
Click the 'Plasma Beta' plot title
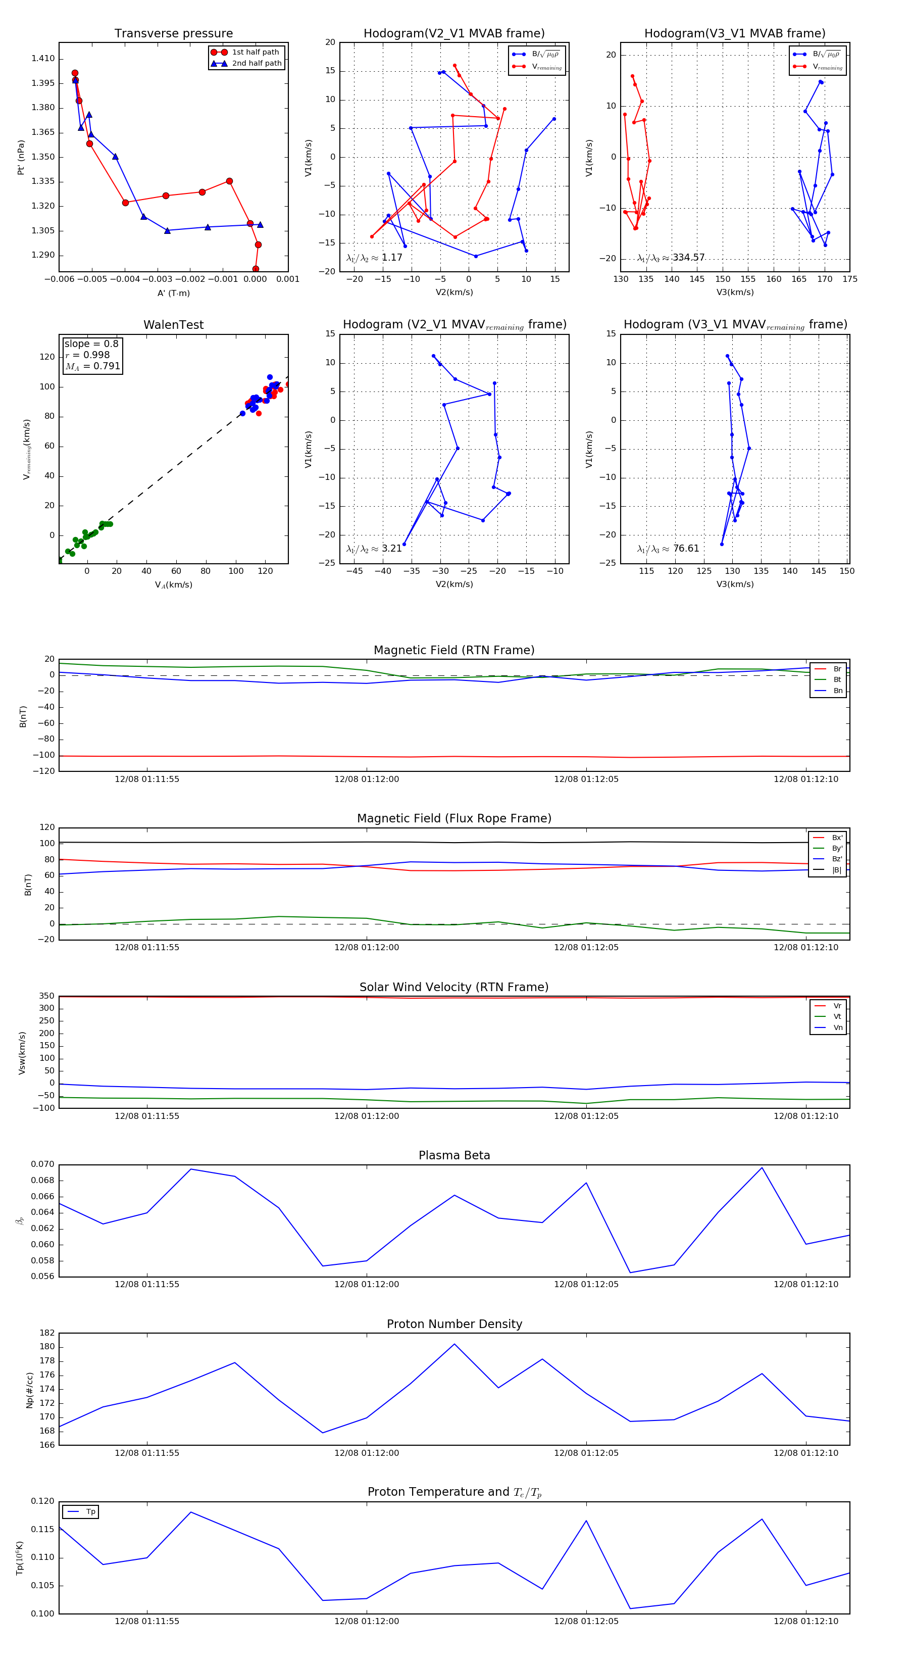pyautogui.click(x=454, y=1155)
